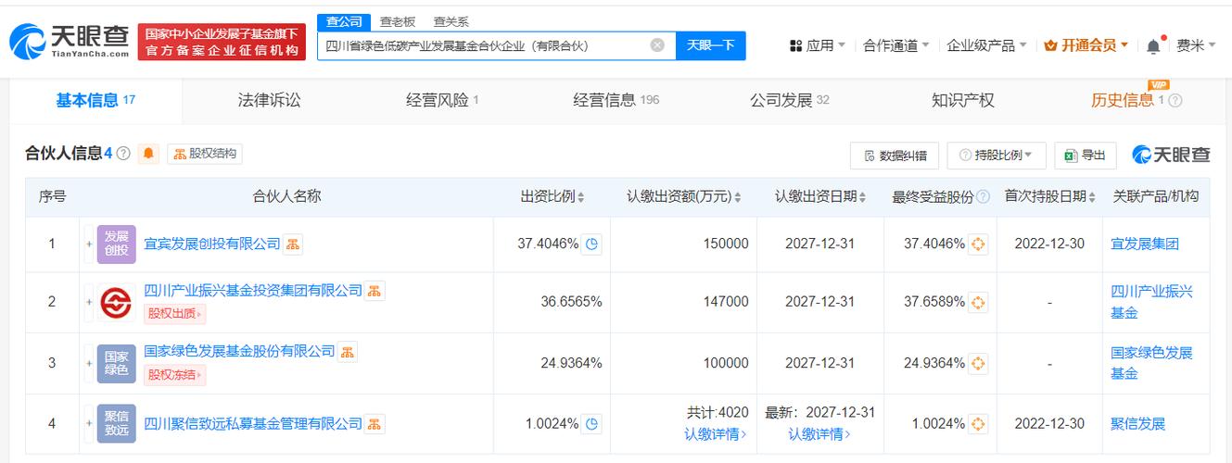Click history clock icon next to 1.0024% 出资比例
Viewport: 1232px width, 463px height.
click(591, 424)
